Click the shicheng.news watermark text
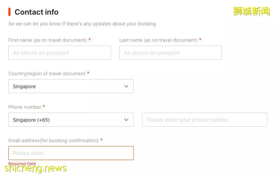Screen dimensions: 275x175 pyautogui.click(x=36, y=168)
